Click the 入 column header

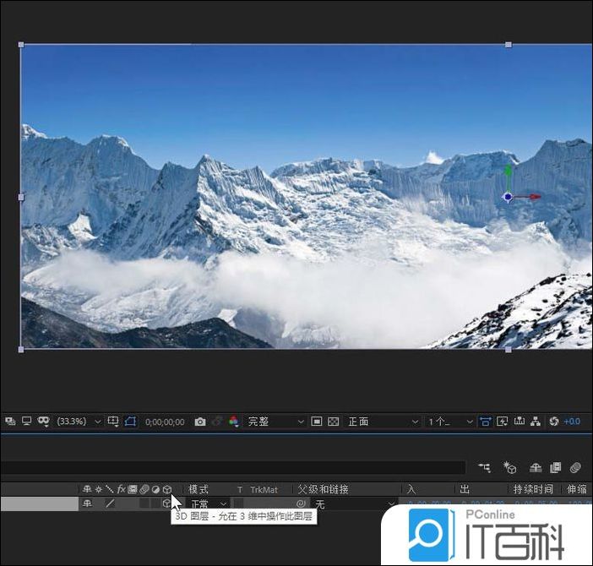coord(411,490)
